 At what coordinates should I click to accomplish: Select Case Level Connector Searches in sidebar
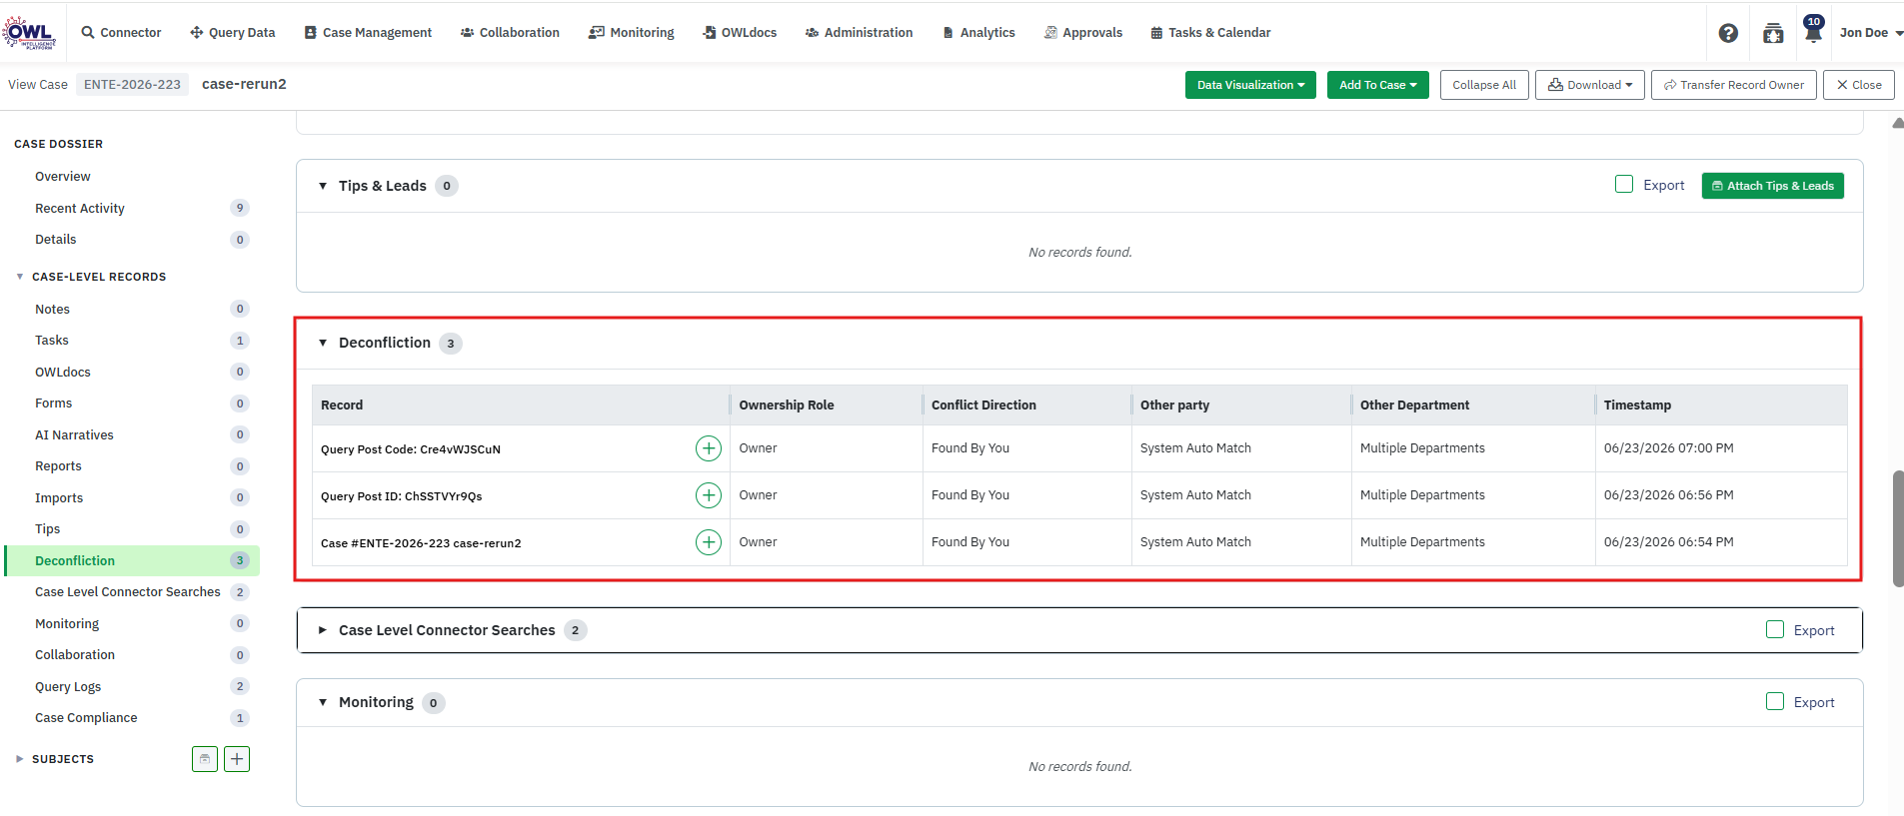128,592
